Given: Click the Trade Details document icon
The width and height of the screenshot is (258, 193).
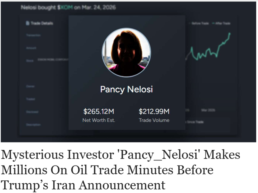Looking at the screenshot, I should click(x=28, y=23).
